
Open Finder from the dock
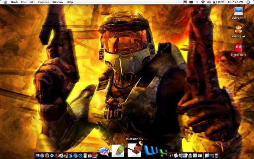click(x=37, y=155)
